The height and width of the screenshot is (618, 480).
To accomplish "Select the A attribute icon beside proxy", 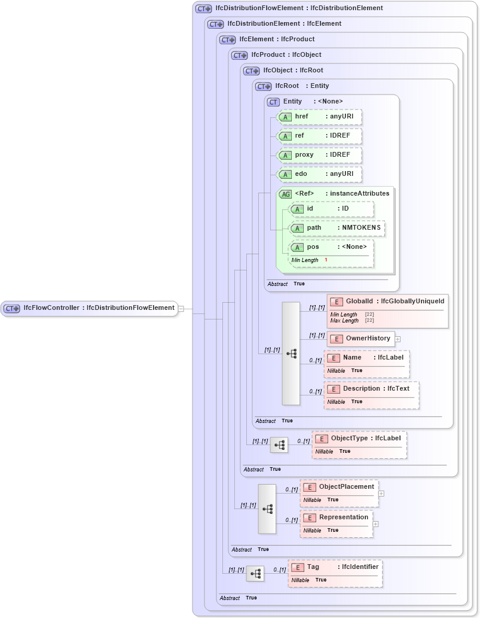I will pos(286,155).
